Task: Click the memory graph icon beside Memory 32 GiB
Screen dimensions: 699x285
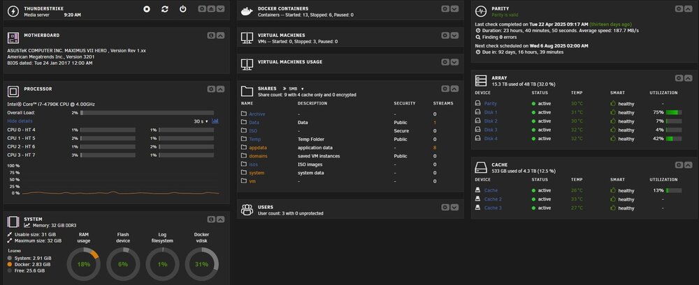Action: 27,225
